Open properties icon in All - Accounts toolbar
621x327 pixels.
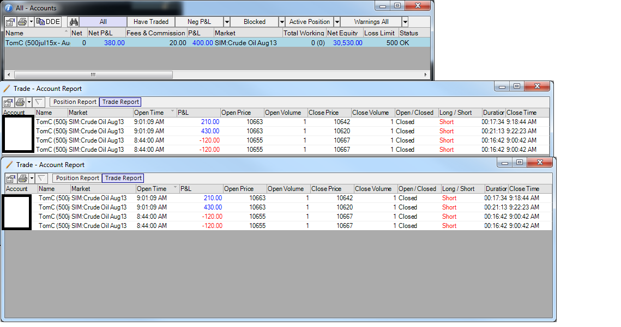tap(10, 22)
